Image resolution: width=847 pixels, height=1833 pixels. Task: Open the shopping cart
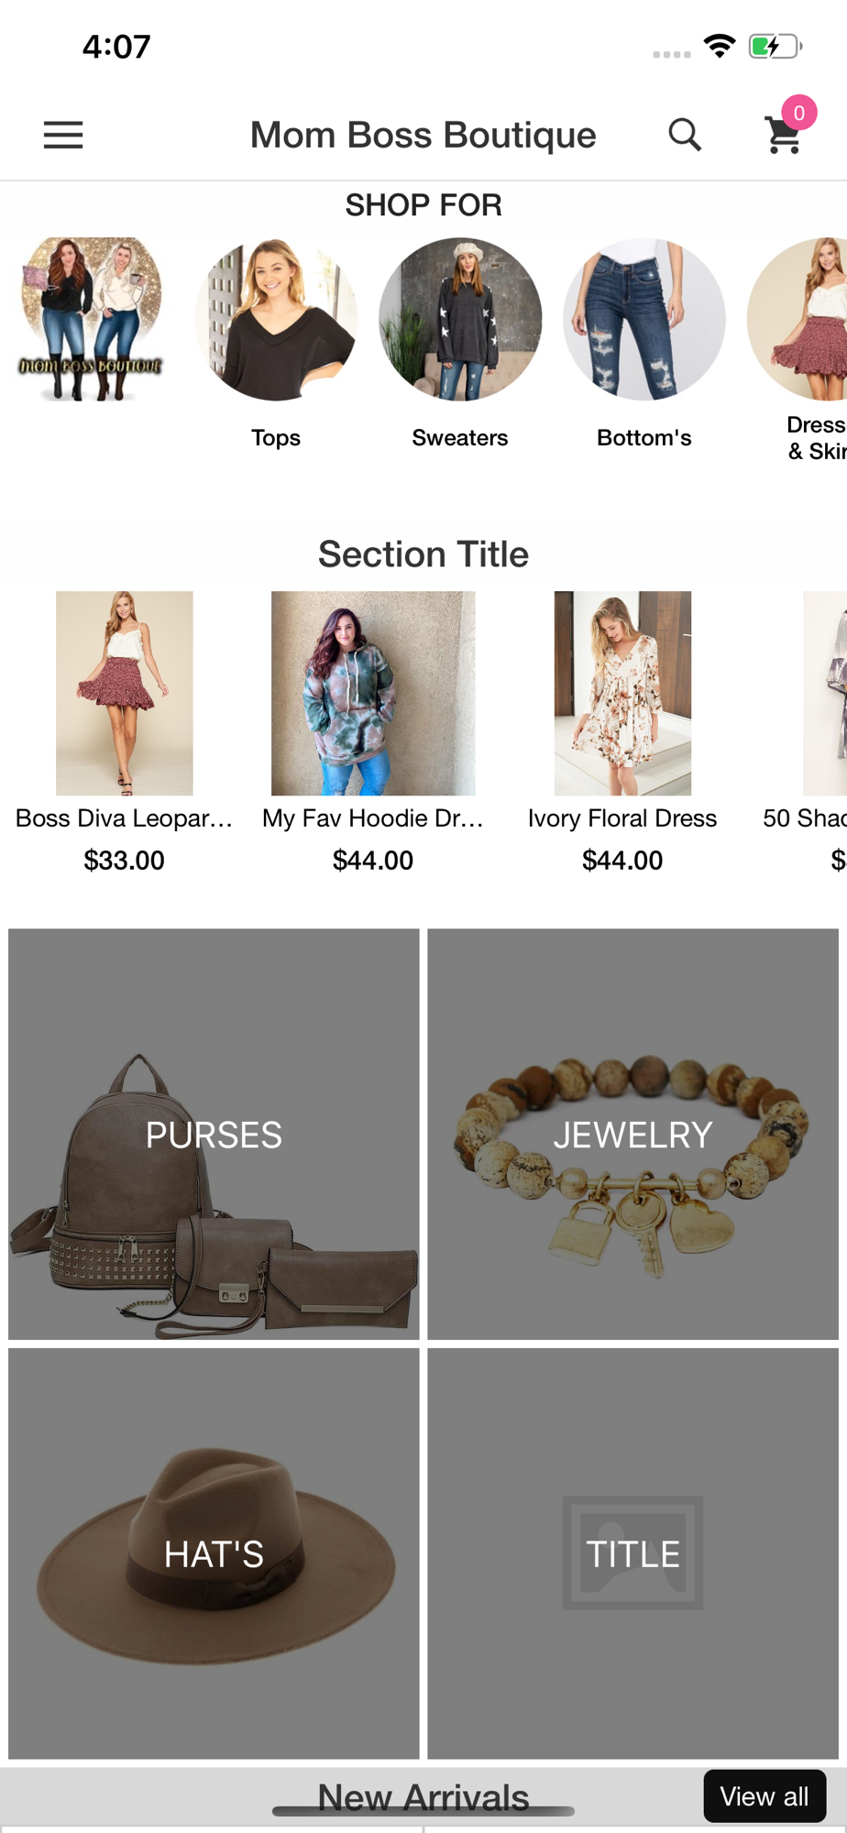point(784,135)
